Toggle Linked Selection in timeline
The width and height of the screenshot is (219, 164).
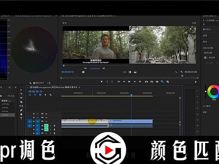click(x=40, y=95)
